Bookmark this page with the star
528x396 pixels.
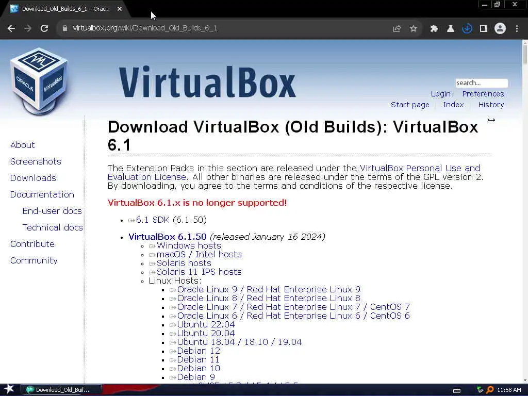(x=414, y=29)
